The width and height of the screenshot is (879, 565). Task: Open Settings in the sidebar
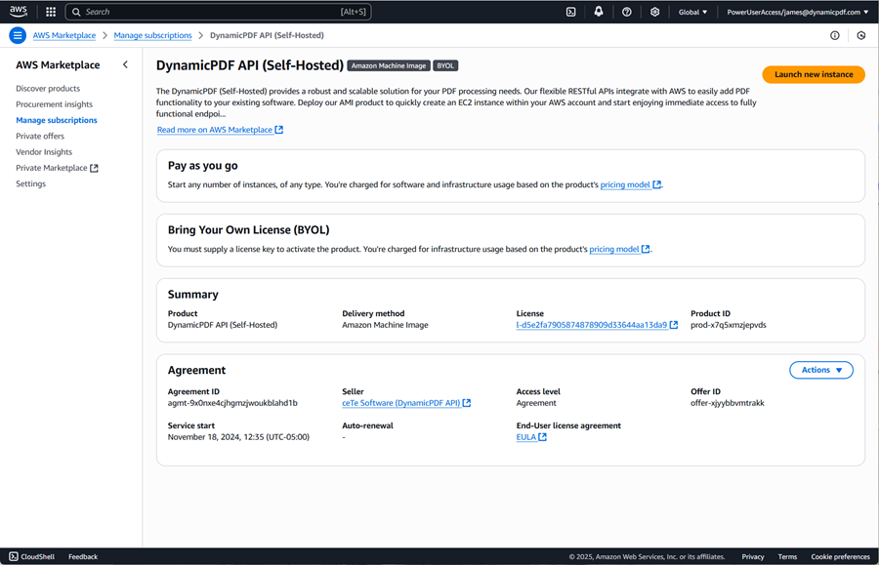pos(31,183)
